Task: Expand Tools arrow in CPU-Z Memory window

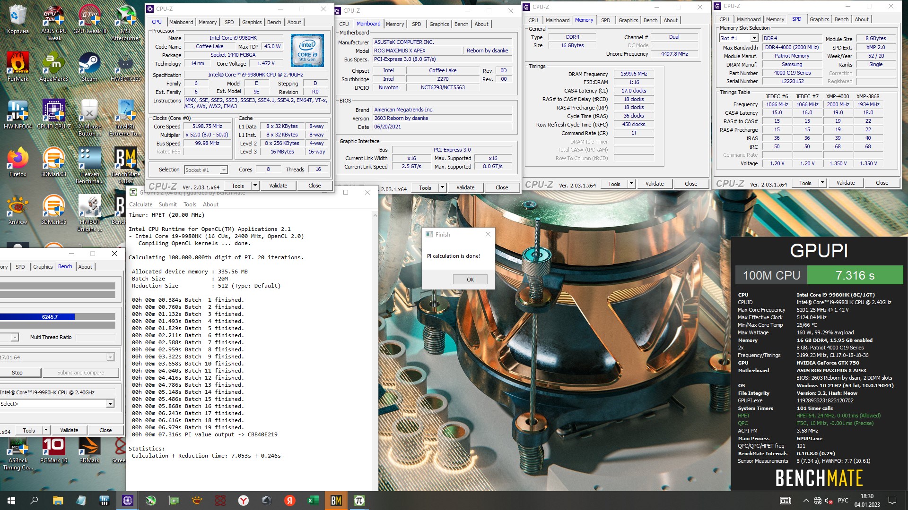Action: coord(631,184)
